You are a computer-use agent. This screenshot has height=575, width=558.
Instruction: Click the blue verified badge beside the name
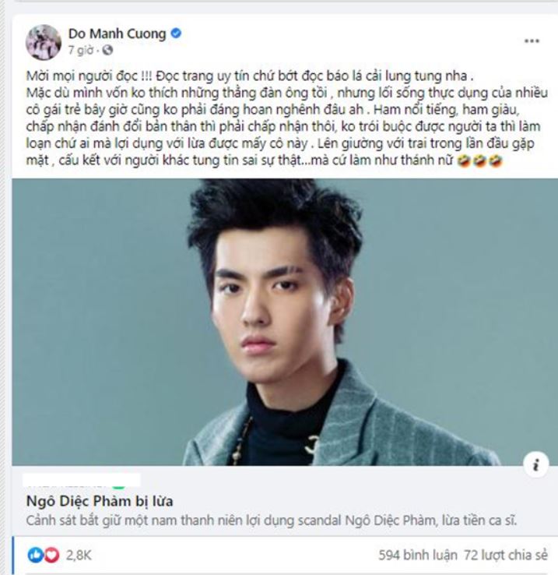coord(176,34)
